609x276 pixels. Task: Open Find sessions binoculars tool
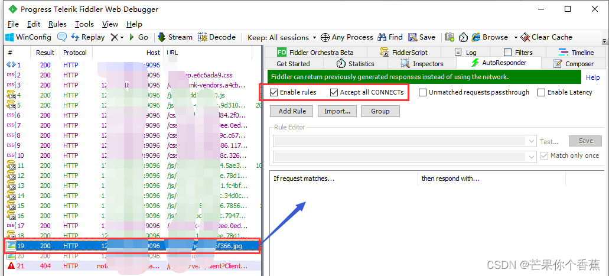[x=390, y=37]
